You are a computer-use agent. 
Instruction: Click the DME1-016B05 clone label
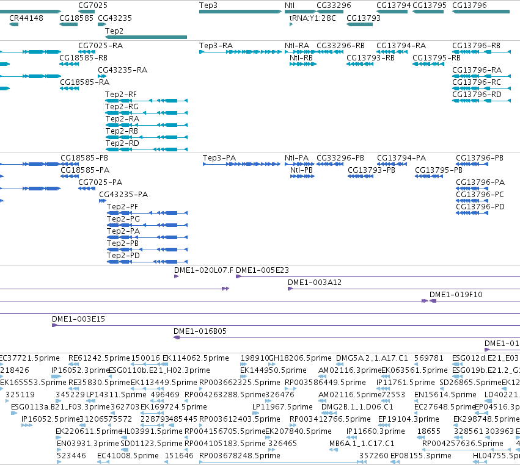click(x=200, y=331)
